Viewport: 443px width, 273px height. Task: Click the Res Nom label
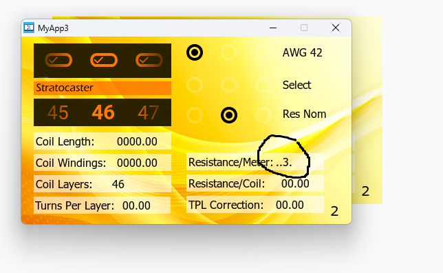click(304, 114)
